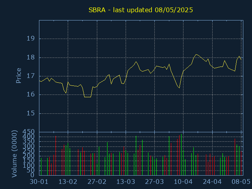Click the date label 24-04

(x=212, y=182)
